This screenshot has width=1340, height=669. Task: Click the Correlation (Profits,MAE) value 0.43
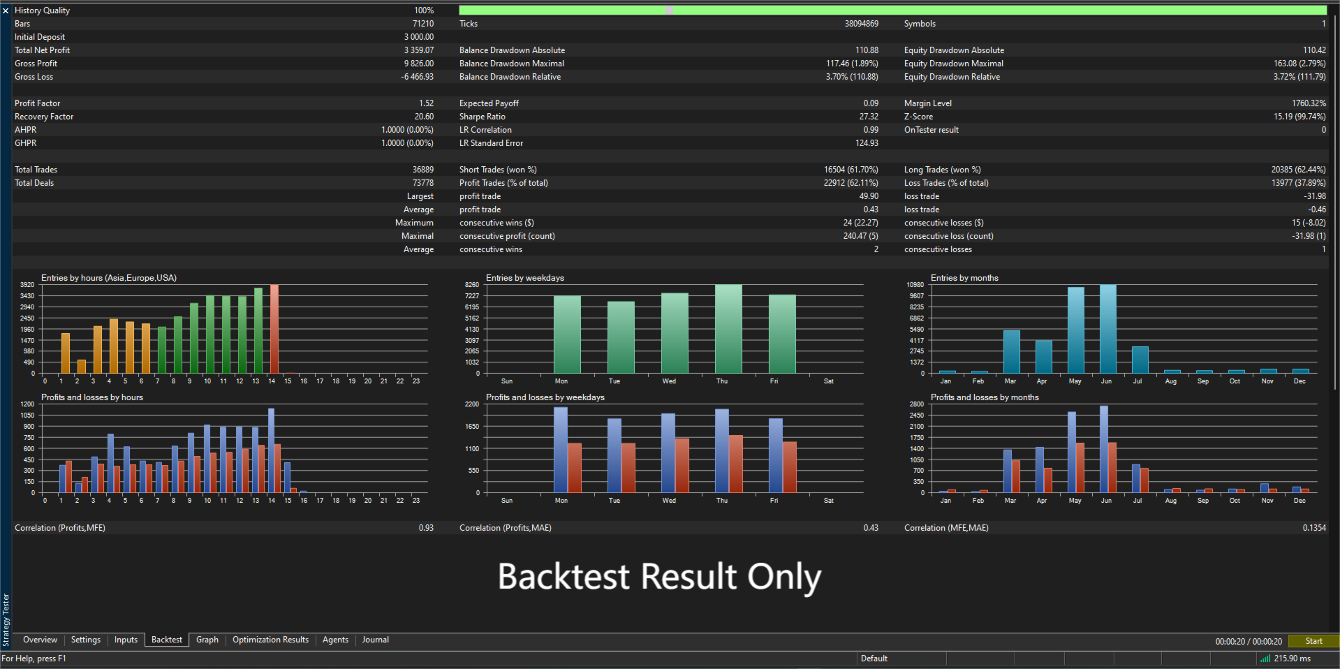click(x=871, y=528)
